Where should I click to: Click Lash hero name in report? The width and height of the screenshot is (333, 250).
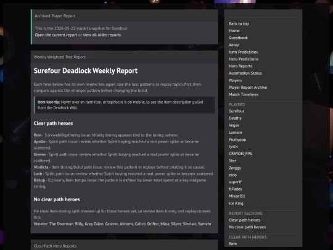pyautogui.click(x=38, y=173)
